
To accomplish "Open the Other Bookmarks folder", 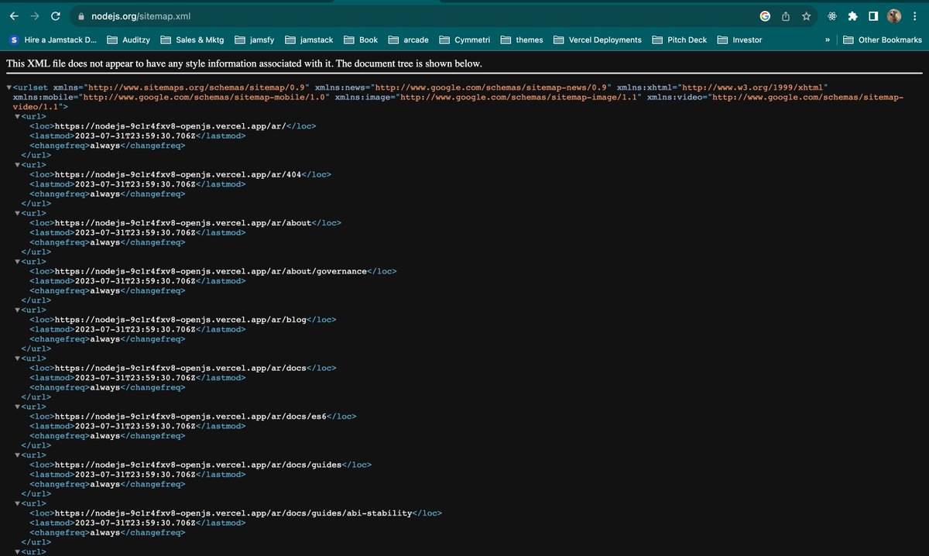I will (883, 39).
